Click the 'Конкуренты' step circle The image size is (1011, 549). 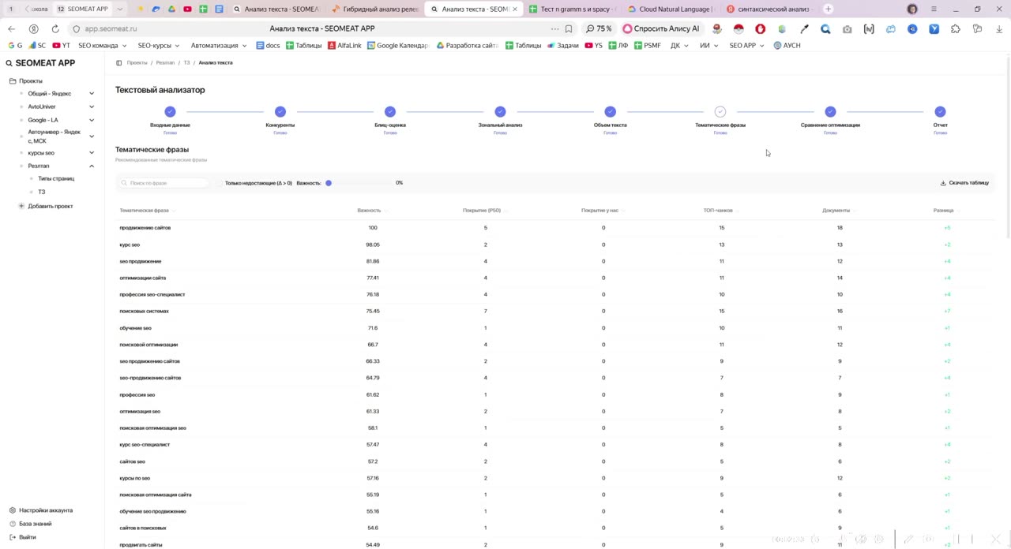pyautogui.click(x=280, y=112)
